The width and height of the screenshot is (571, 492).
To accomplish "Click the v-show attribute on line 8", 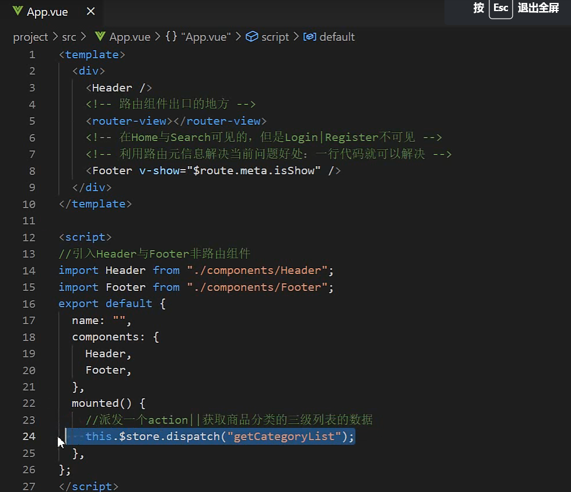I will (159, 171).
